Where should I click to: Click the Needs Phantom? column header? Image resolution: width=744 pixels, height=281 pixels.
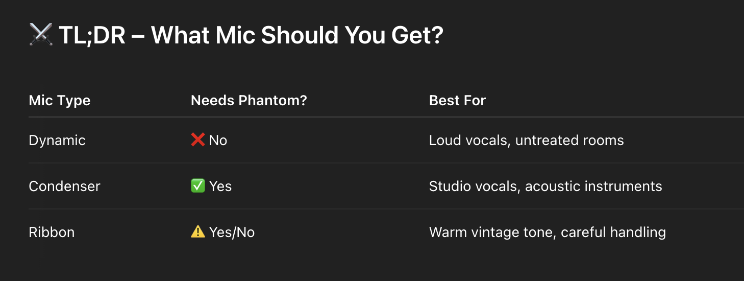coord(249,101)
